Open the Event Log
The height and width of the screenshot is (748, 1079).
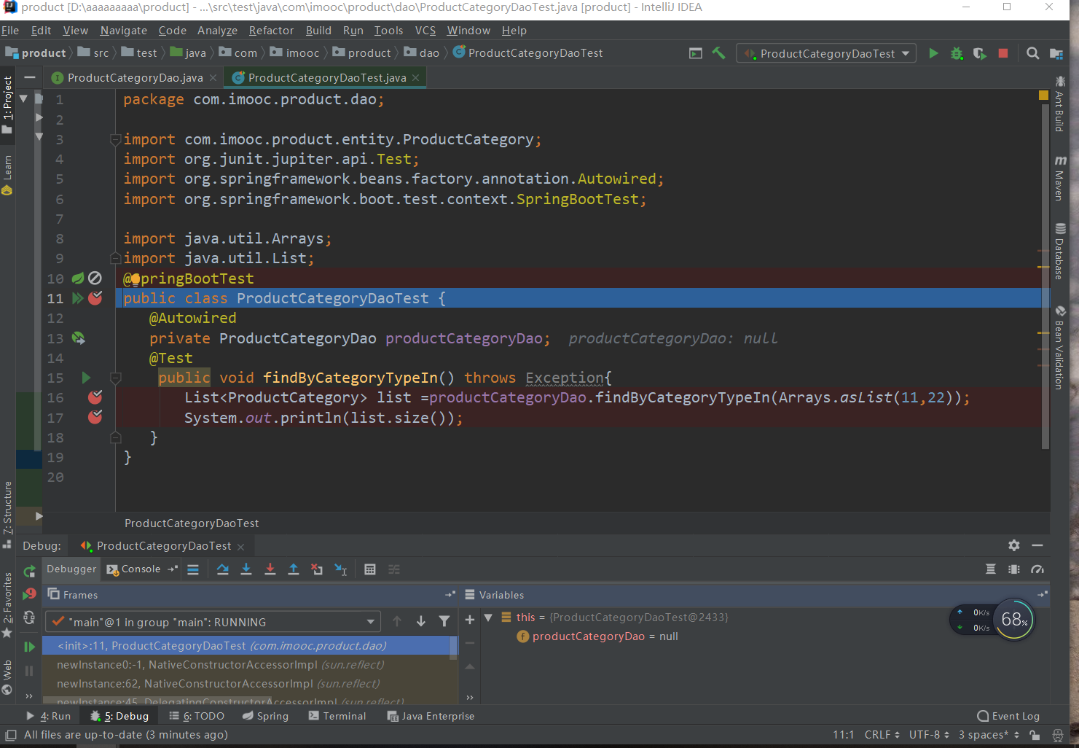1008,716
